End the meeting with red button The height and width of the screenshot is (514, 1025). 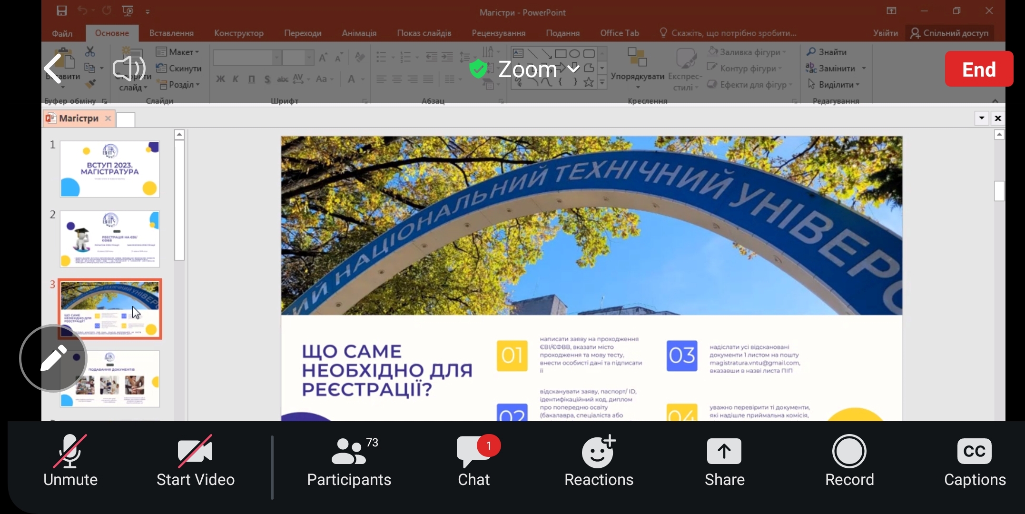(x=979, y=69)
